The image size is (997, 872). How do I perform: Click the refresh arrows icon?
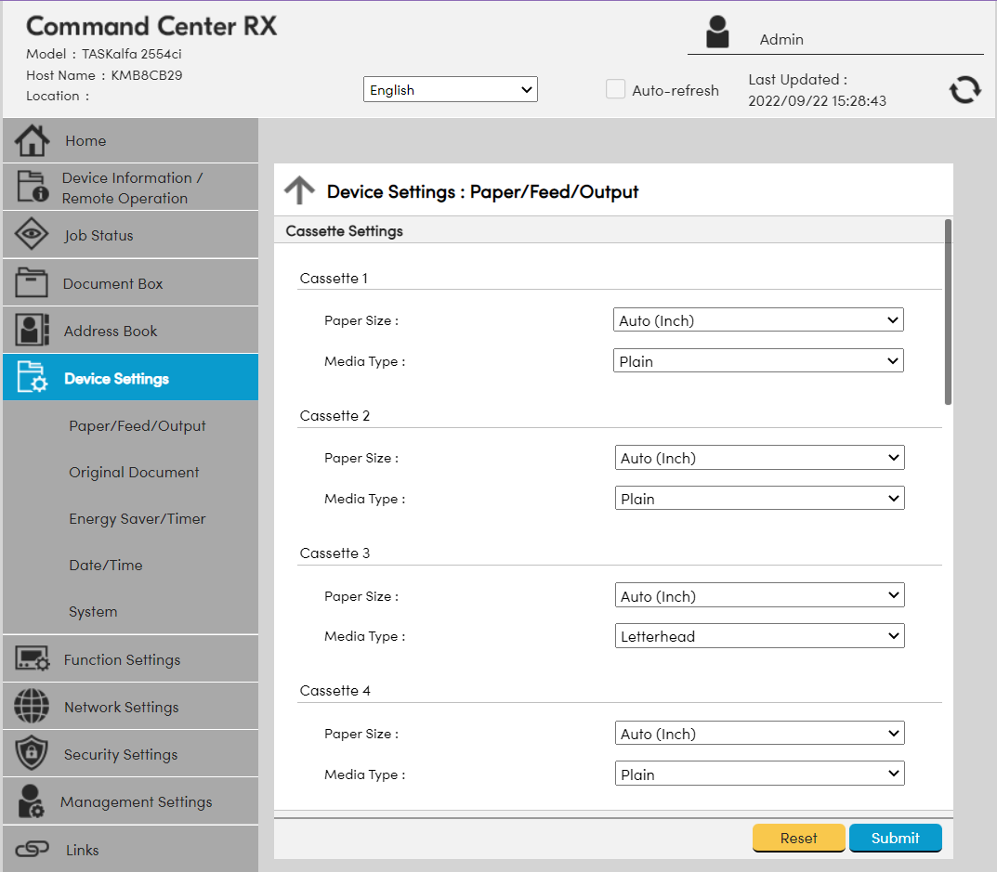click(965, 90)
